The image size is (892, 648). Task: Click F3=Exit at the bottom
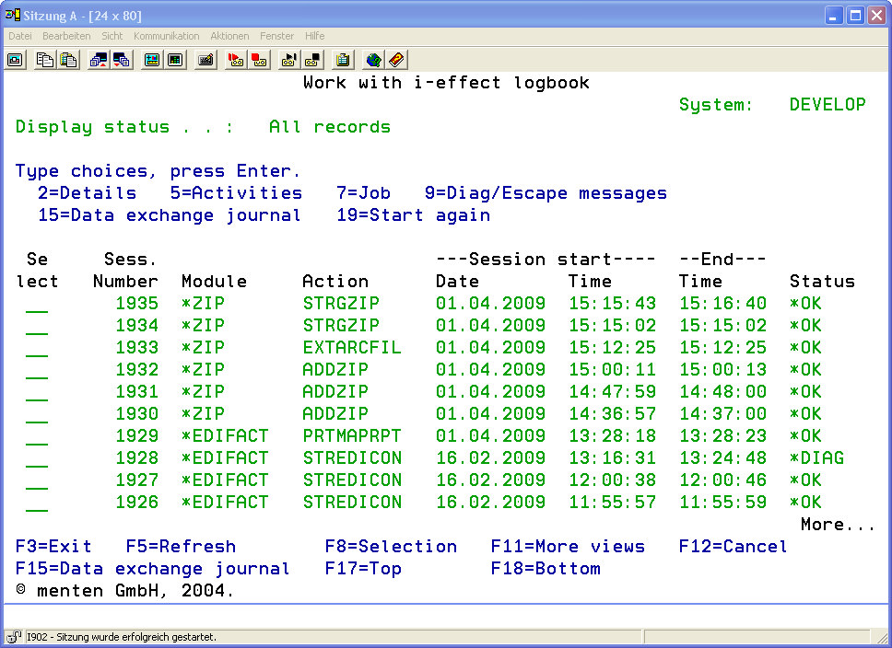(x=53, y=547)
